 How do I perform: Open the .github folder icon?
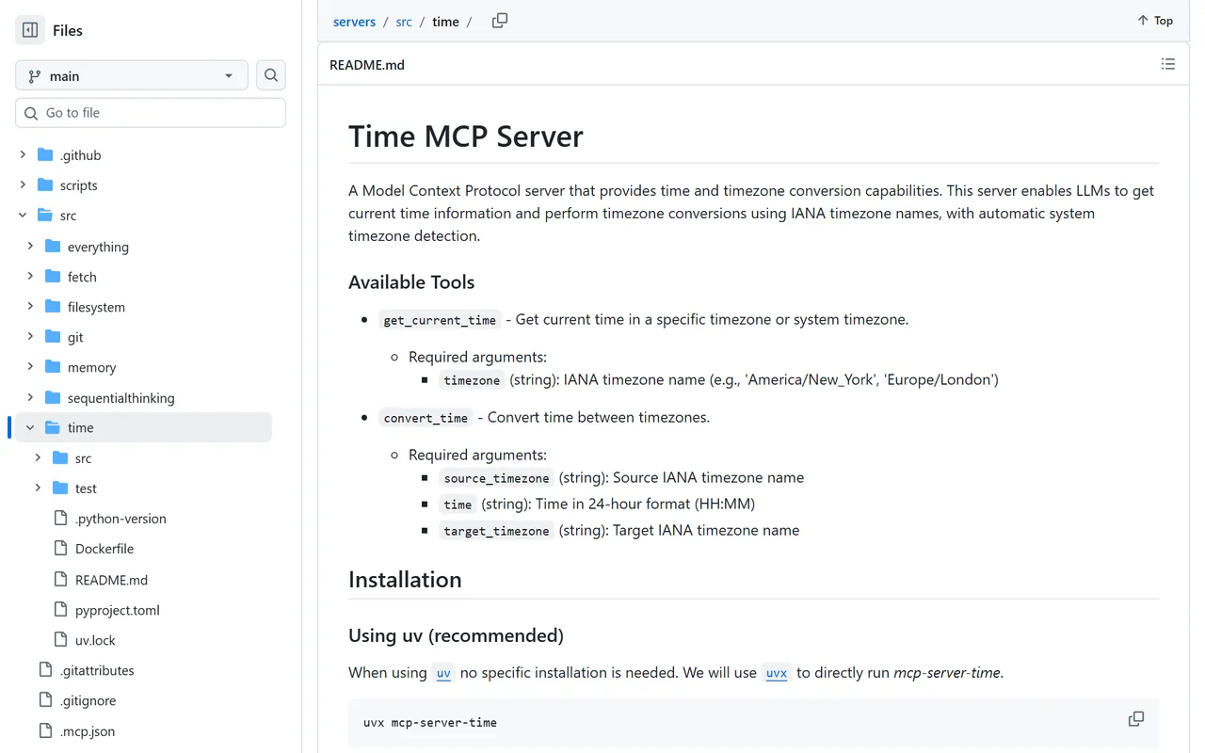click(x=45, y=154)
